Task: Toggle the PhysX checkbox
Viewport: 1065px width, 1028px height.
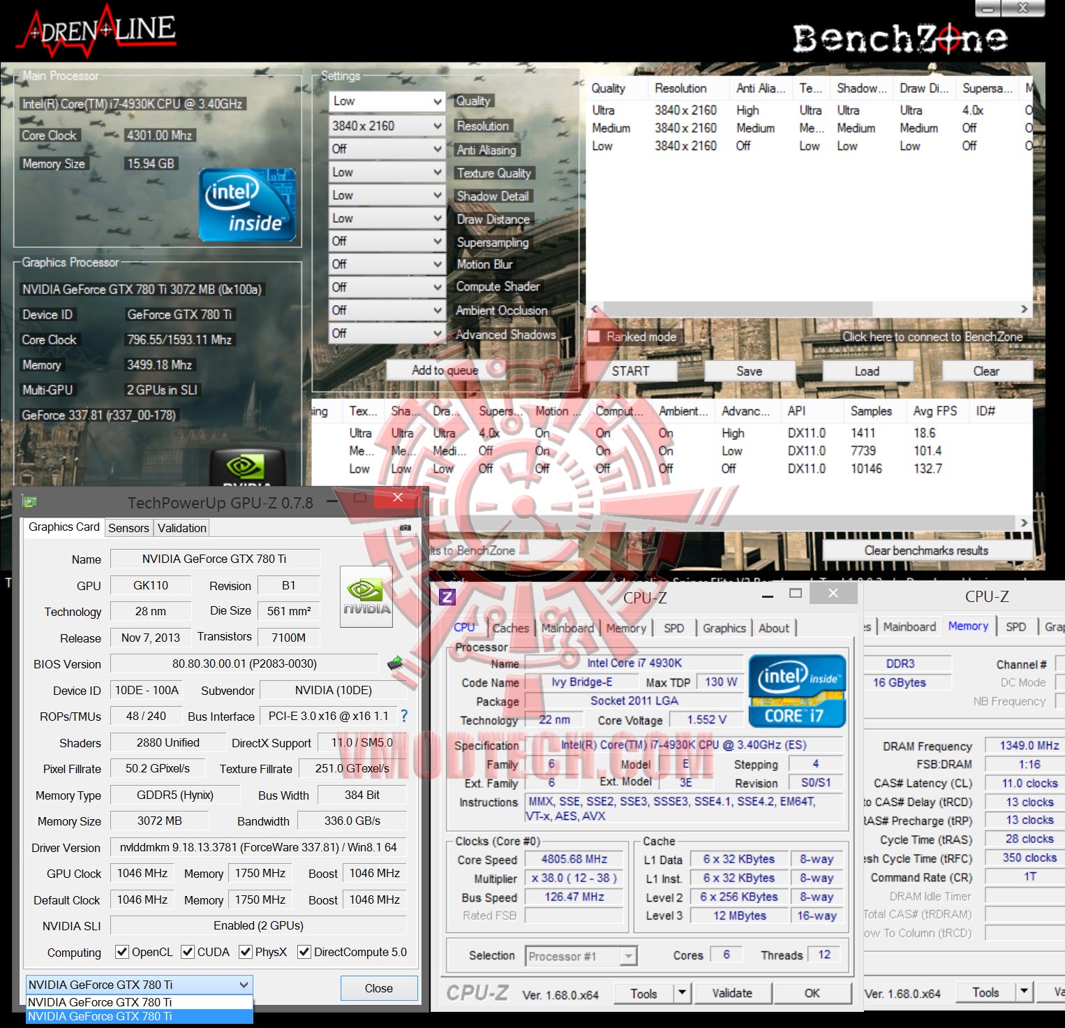Action: 246,952
